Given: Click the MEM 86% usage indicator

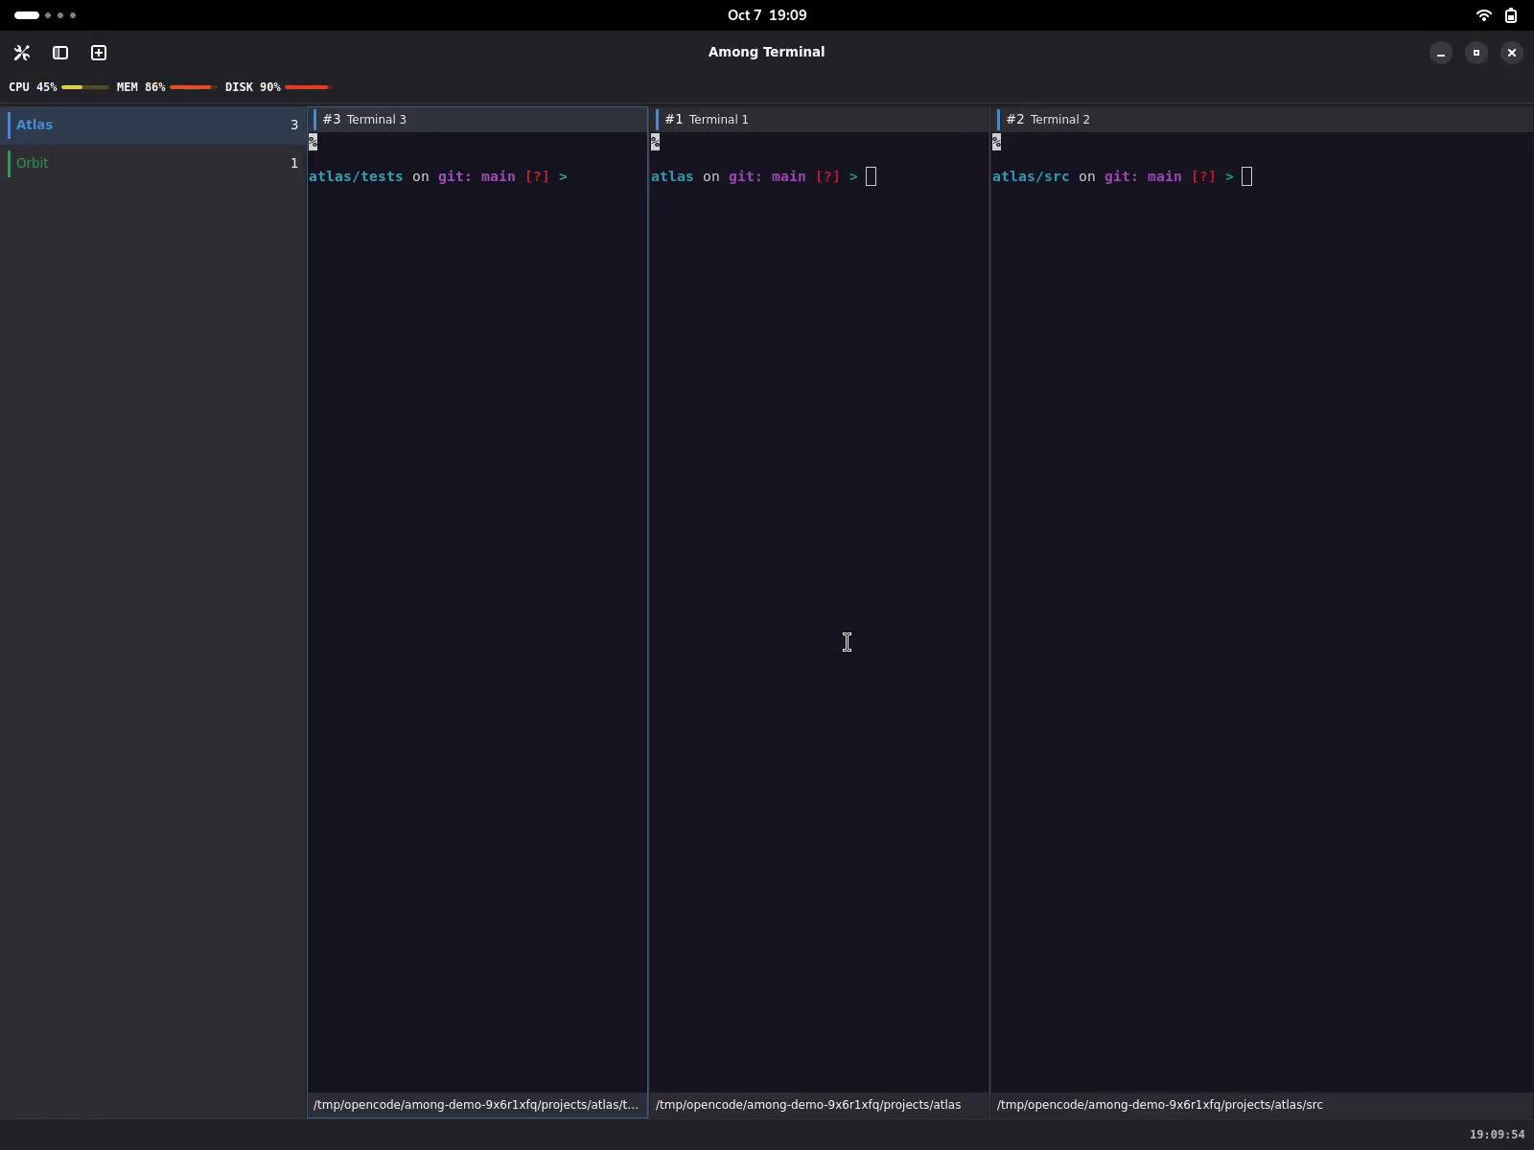Looking at the screenshot, I should click(x=166, y=87).
